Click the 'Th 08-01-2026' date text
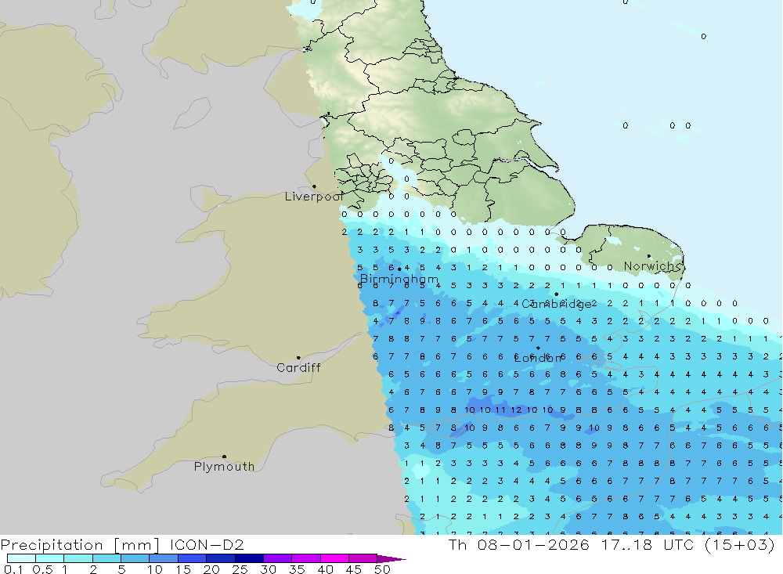The width and height of the screenshot is (783, 574). click(x=519, y=544)
